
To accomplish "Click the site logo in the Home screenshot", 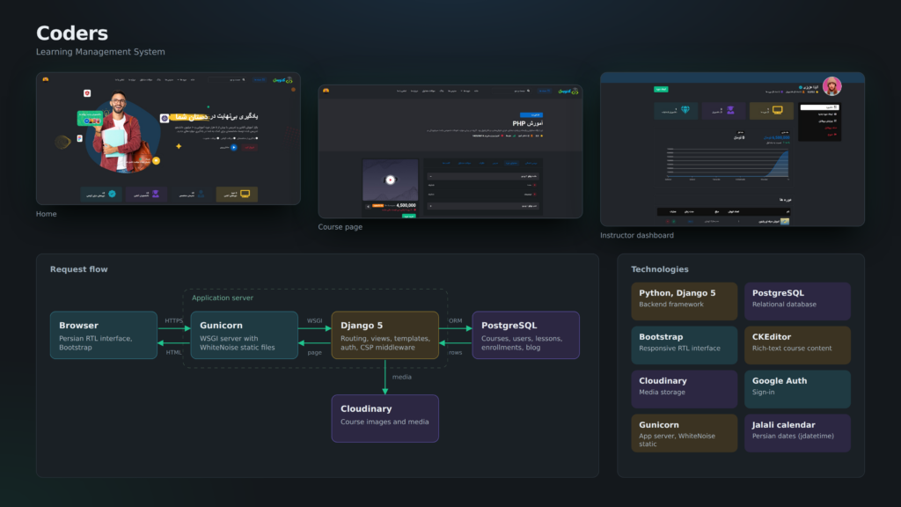I will tap(282, 80).
